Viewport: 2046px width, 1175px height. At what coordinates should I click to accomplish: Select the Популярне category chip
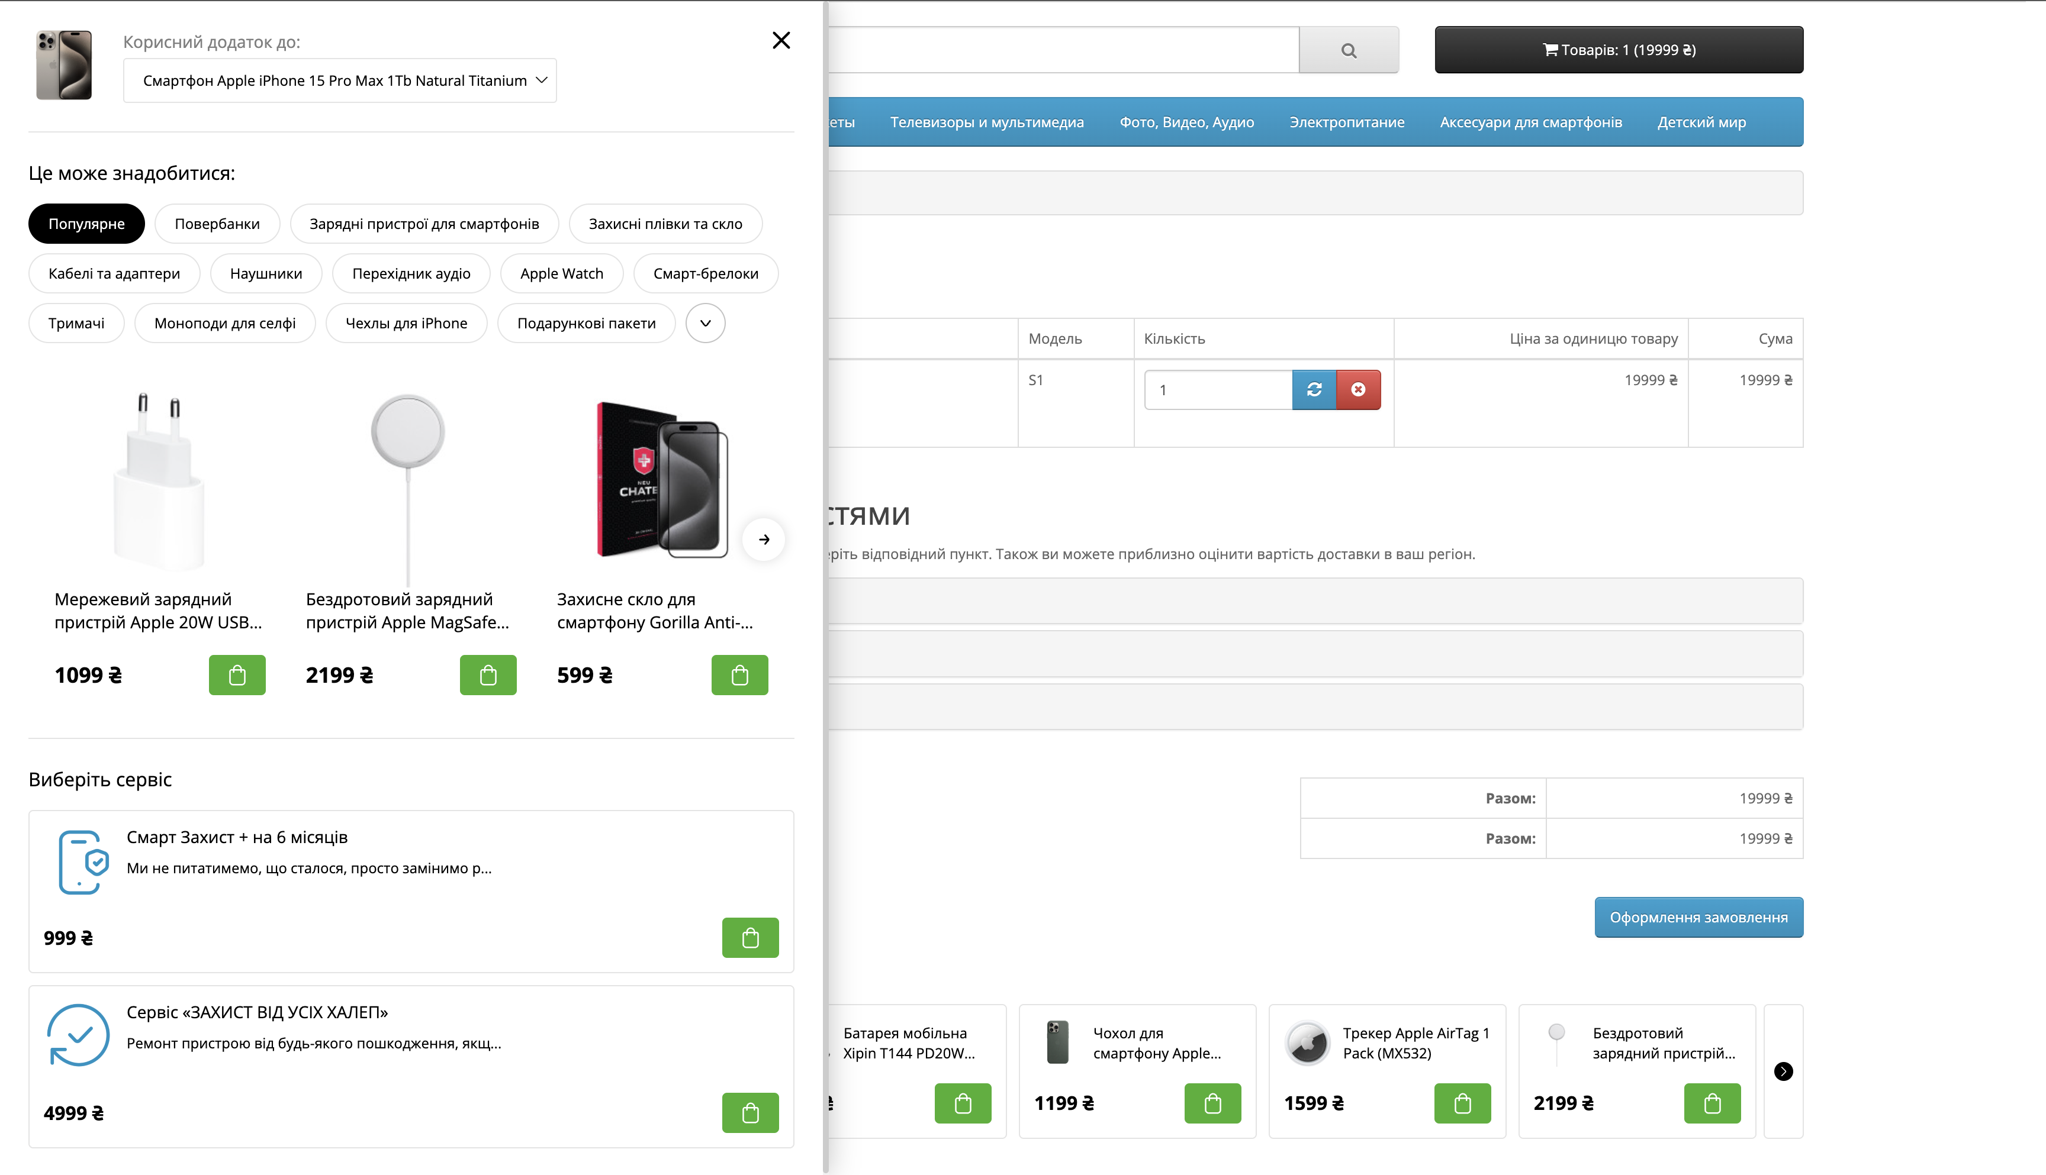tap(86, 224)
